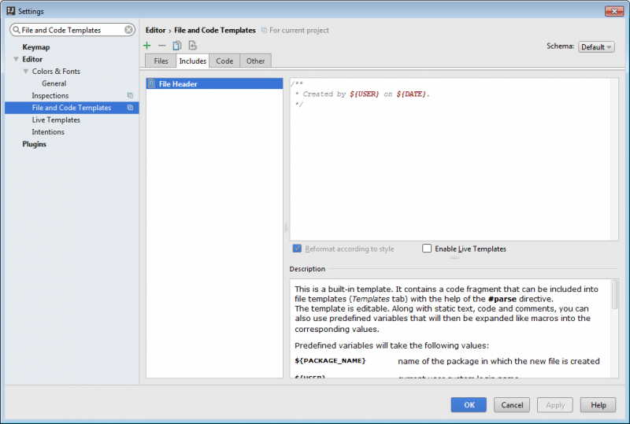The width and height of the screenshot is (630, 424).
Task: Click the project-level icon next to Inspections
Action: (130, 96)
